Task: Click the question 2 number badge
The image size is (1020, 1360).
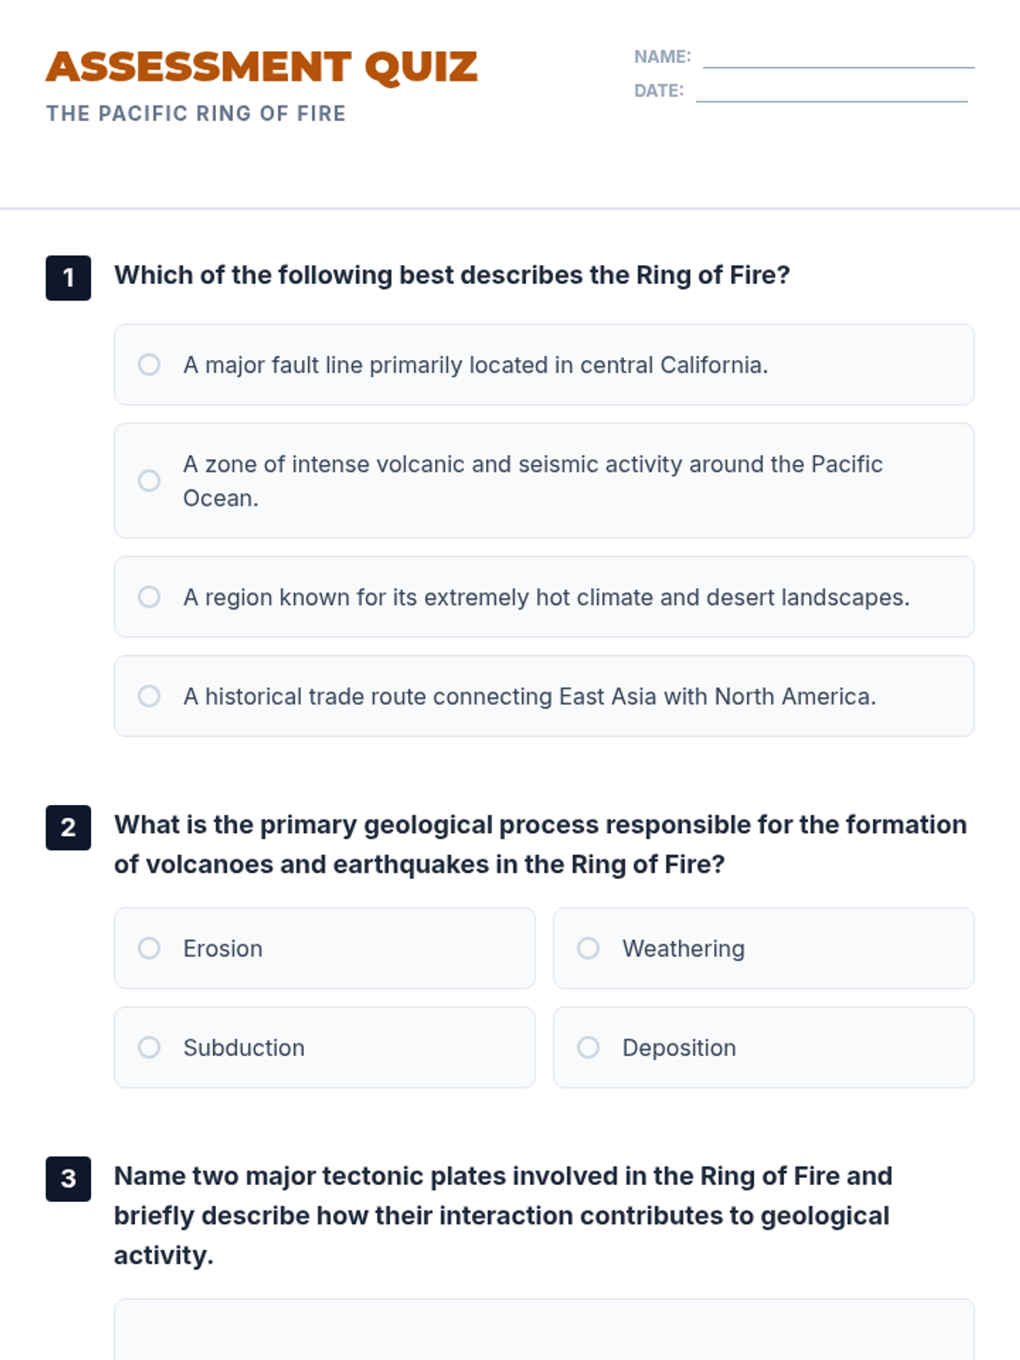Action: pyautogui.click(x=69, y=827)
